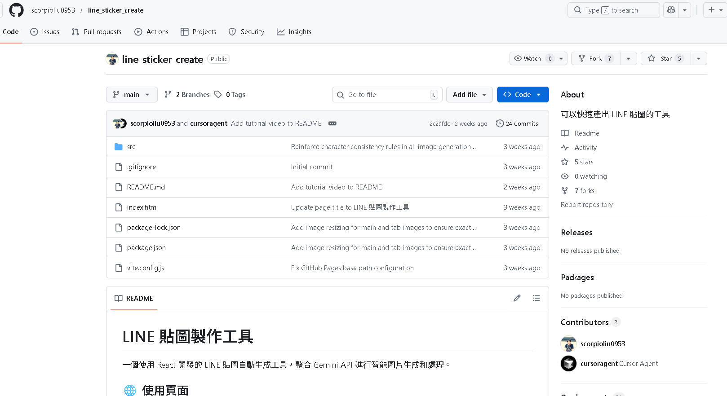Viewport: 727px width, 396px height.
Task: View the 0 Tags link
Action: pos(230,94)
